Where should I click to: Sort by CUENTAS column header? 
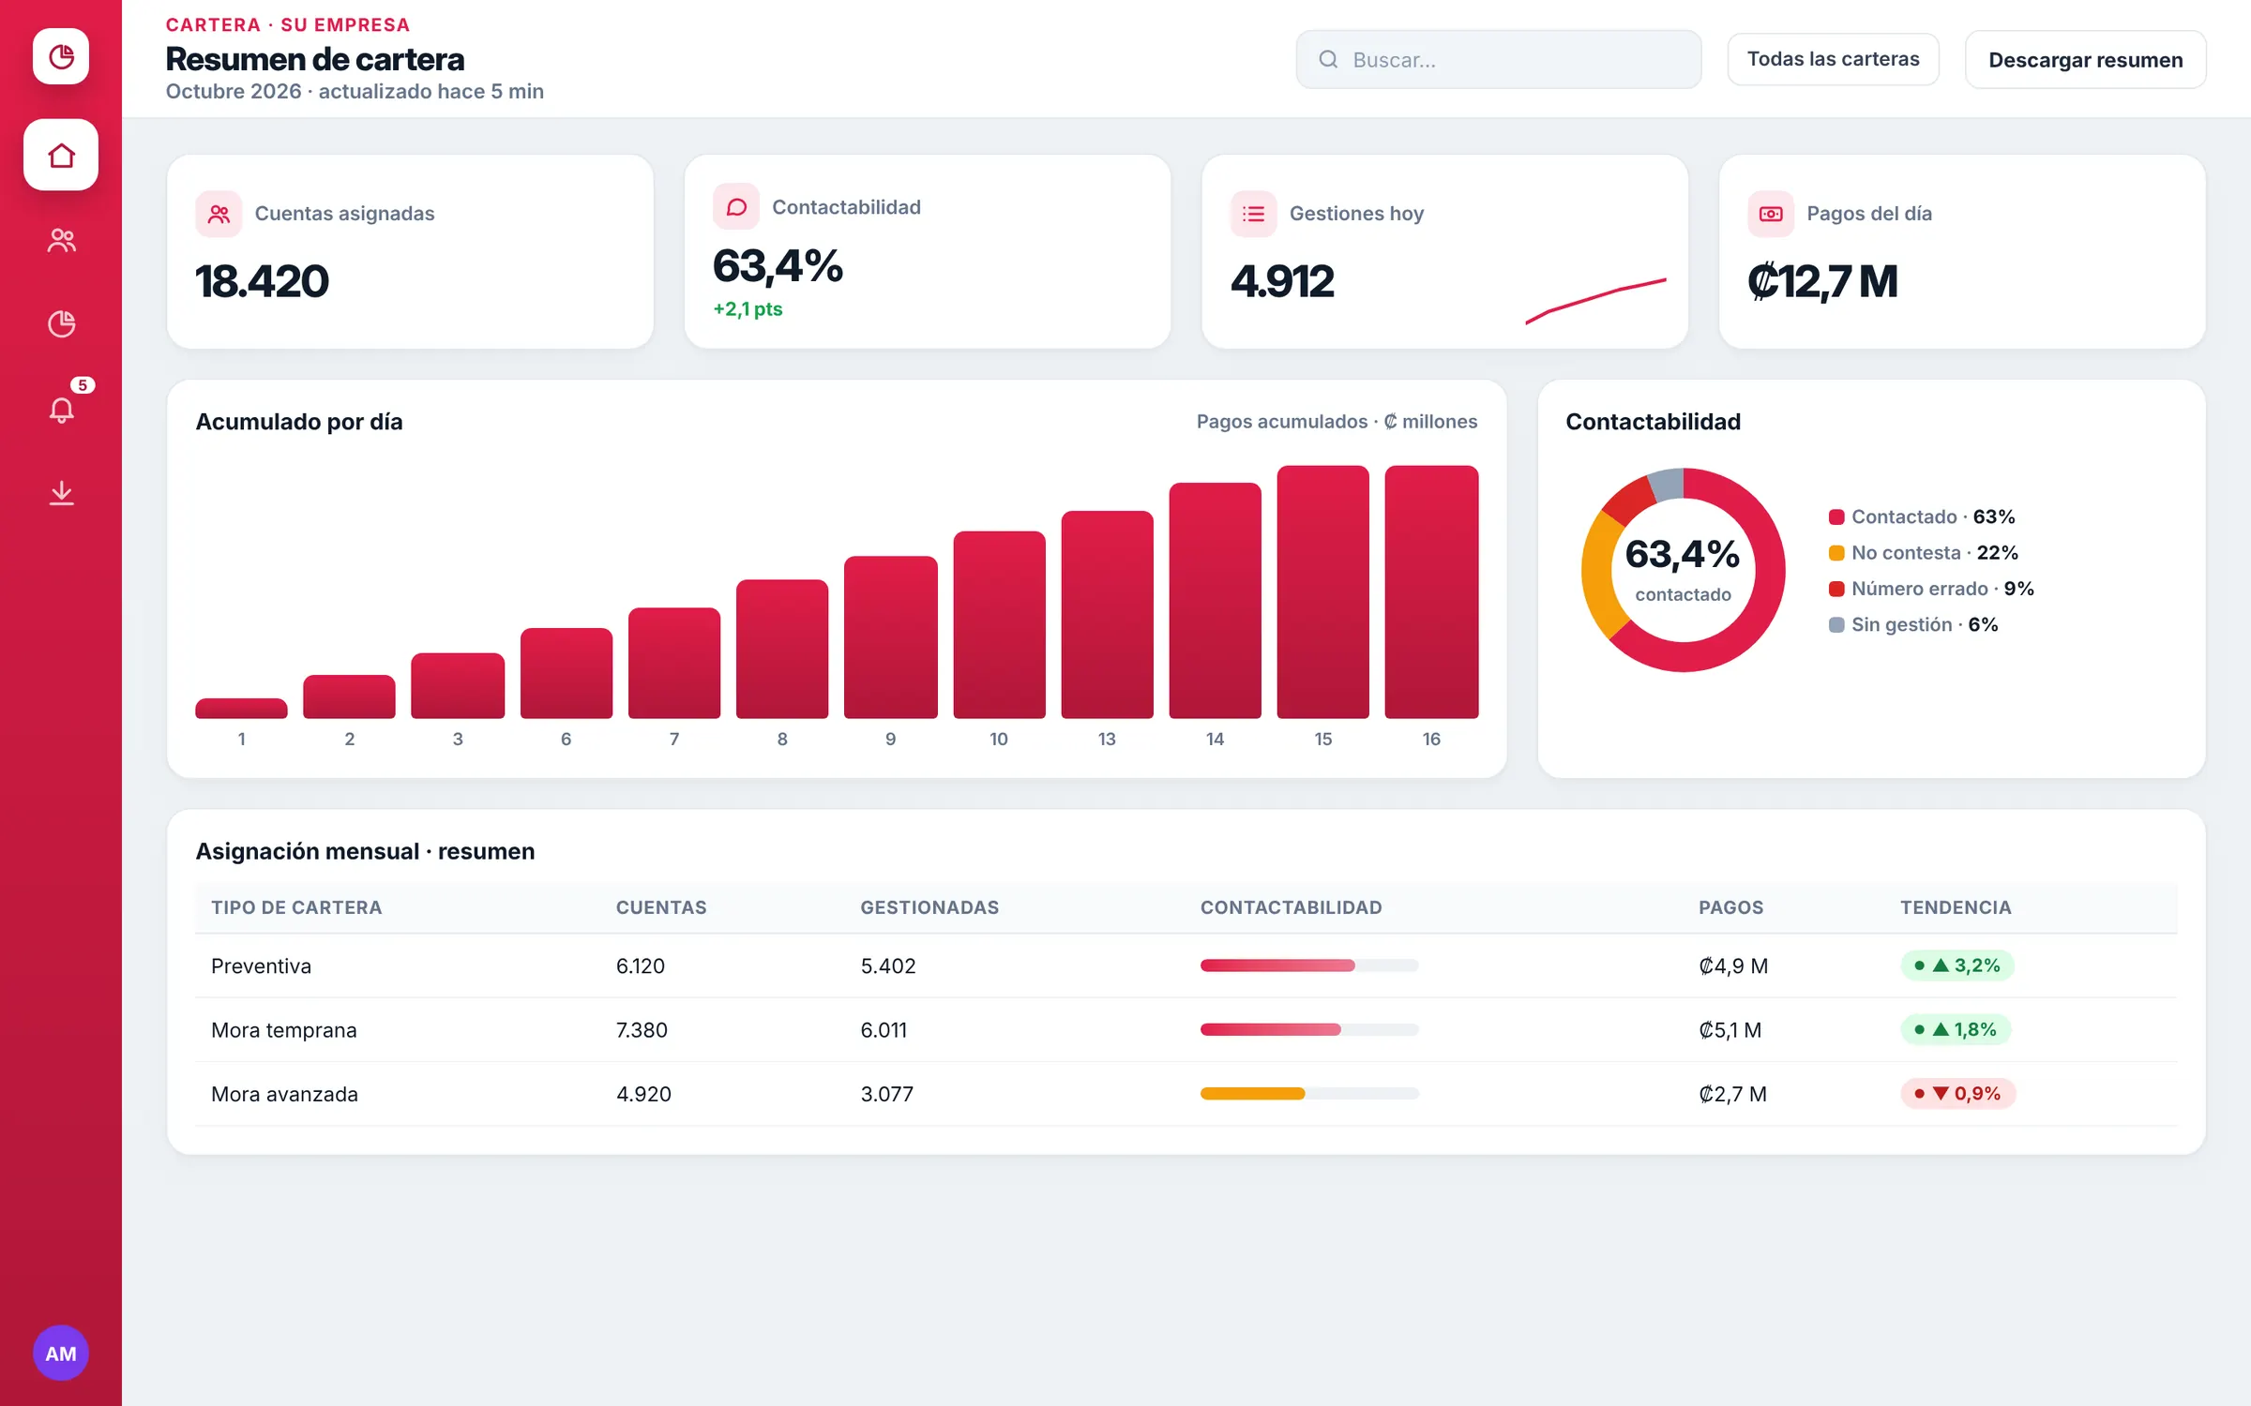[661, 907]
